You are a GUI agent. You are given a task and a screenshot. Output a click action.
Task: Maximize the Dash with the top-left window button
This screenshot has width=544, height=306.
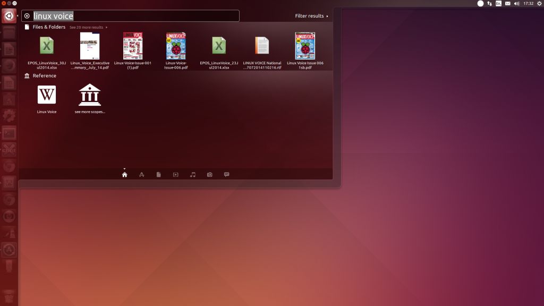(x=14, y=3)
